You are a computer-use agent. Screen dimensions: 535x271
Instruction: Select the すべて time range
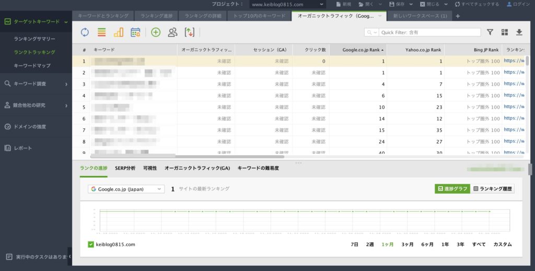pyautogui.click(x=479, y=244)
